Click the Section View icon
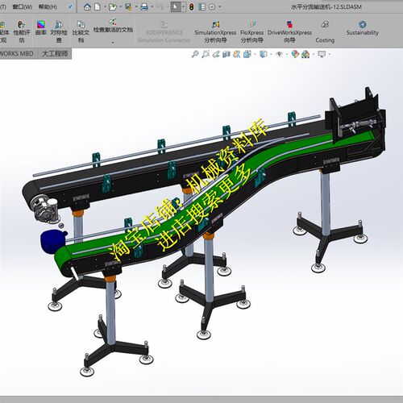403x403 pixels. (x=226, y=54)
